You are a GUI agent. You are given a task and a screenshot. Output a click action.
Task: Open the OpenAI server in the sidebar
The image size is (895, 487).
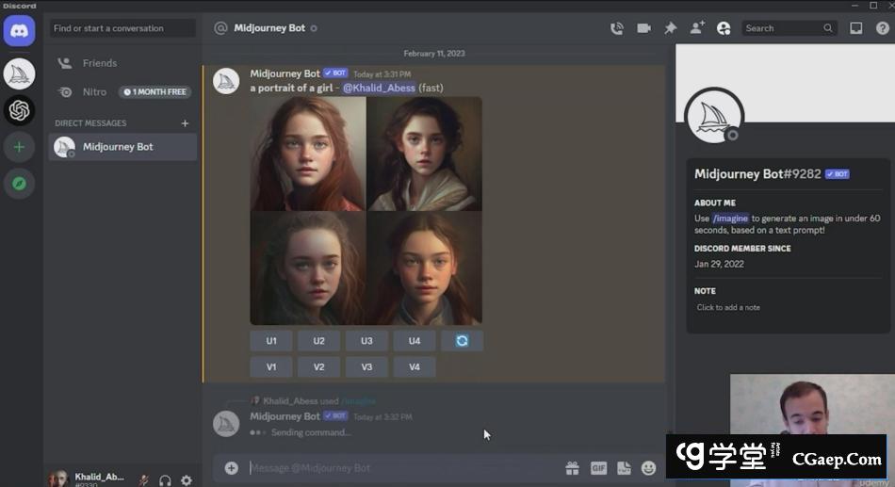point(19,110)
